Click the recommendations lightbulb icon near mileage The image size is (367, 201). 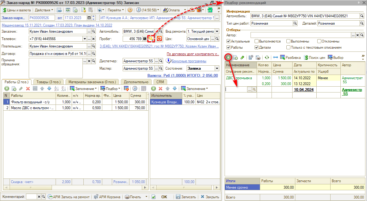tap(151, 39)
